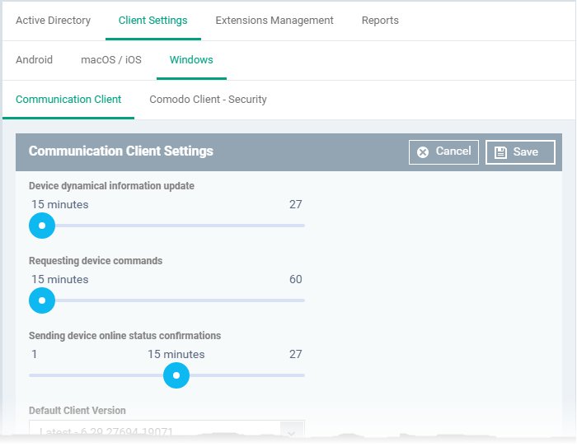Switch to the Android sub-tab
This screenshot has height=447, width=577.
pyautogui.click(x=35, y=59)
